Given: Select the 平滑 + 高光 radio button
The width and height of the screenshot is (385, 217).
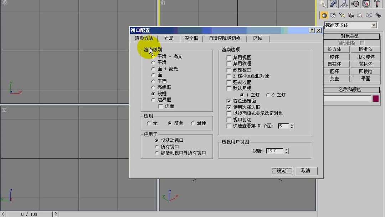Looking at the screenshot, I should 153,56.
